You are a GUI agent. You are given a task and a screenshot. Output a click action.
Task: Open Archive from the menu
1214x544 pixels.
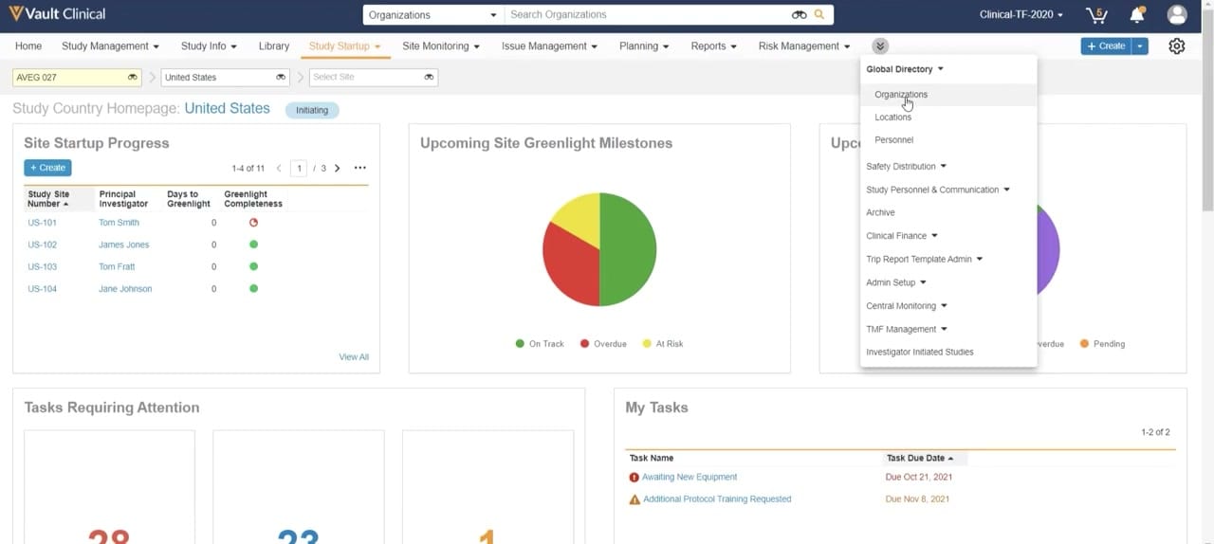[880, 213]
